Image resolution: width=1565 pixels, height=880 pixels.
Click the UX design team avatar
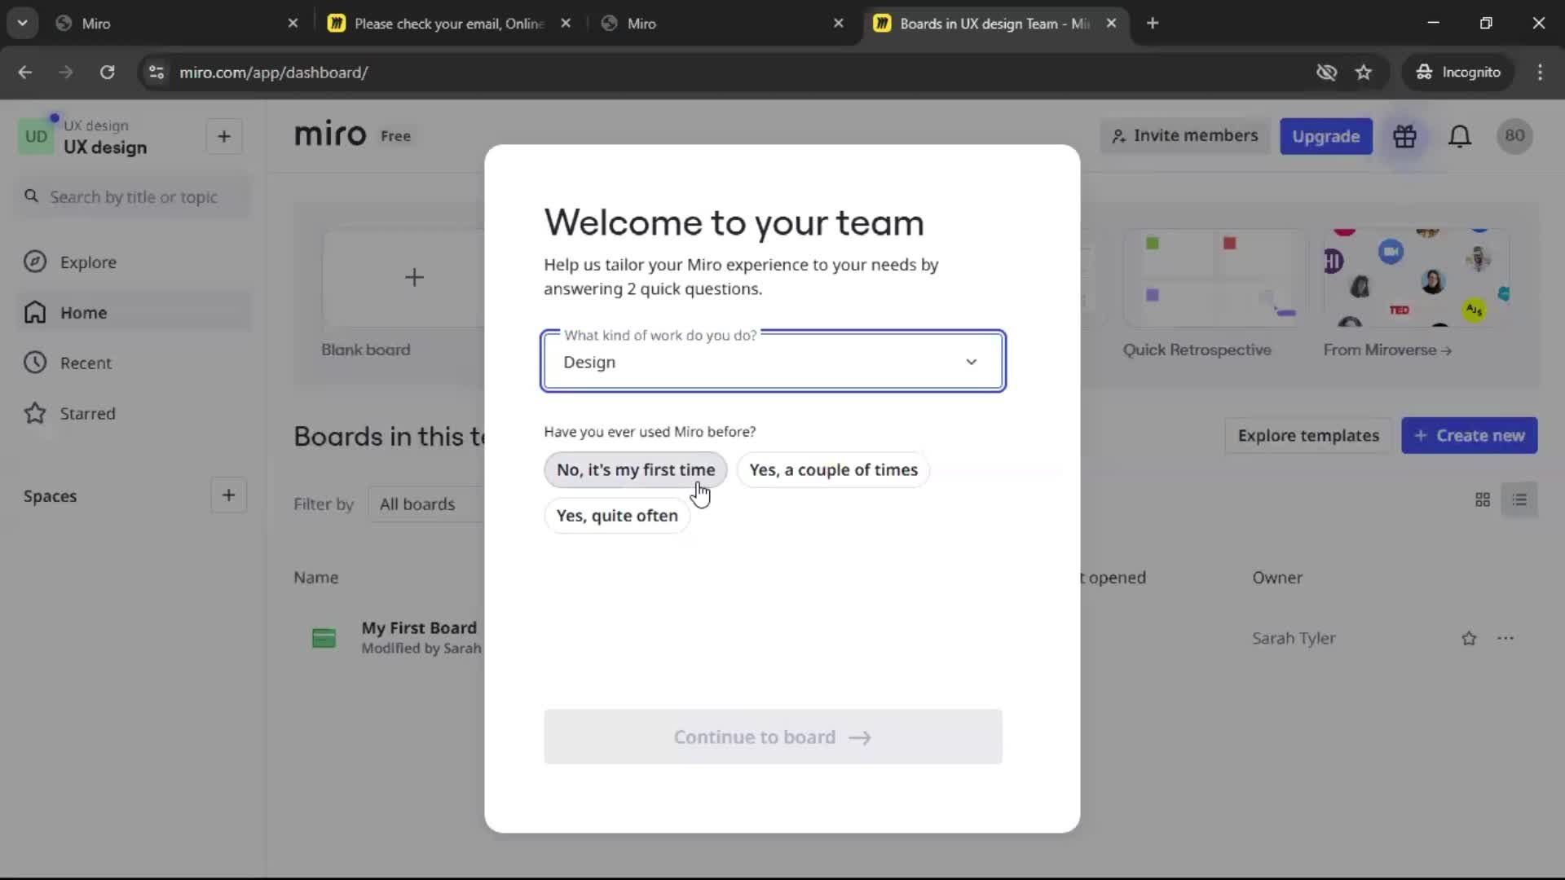tap(36, 137)
